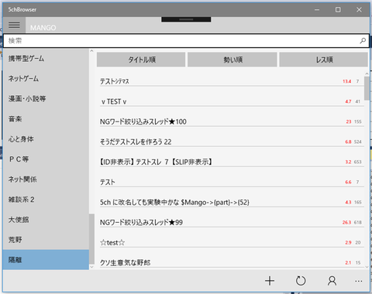Image resolution: width=372 pixels, height=294 pixels.
Task: Sort threads by 勢い順
Action: point(232,60)
